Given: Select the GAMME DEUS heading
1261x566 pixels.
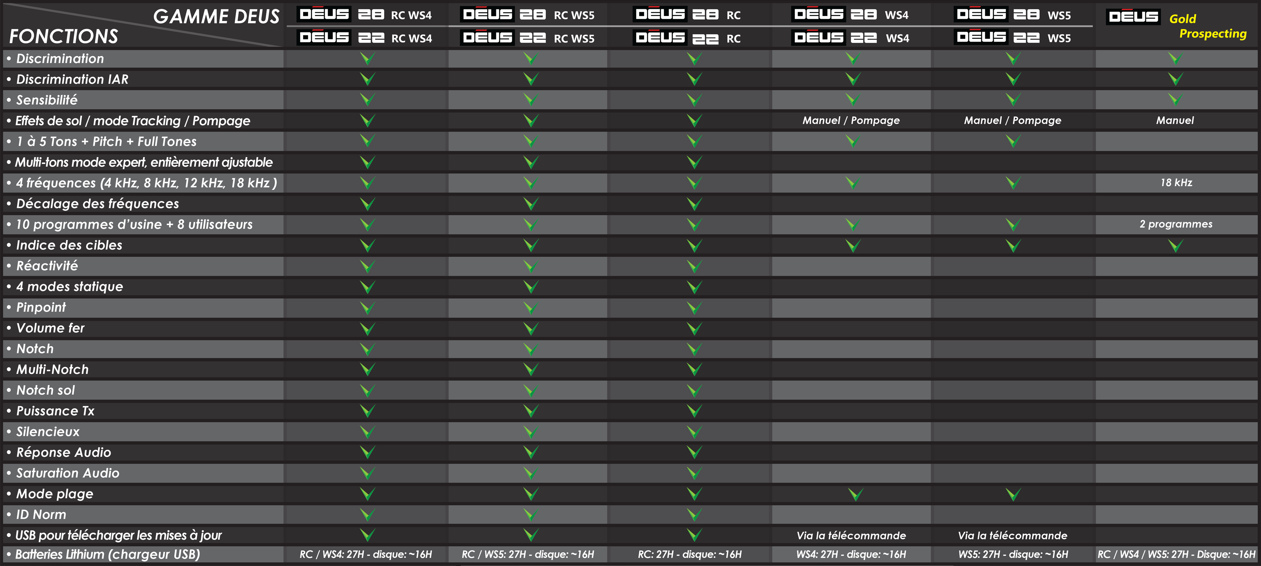Looking at the screenshot, I should (x=216, y=17).
